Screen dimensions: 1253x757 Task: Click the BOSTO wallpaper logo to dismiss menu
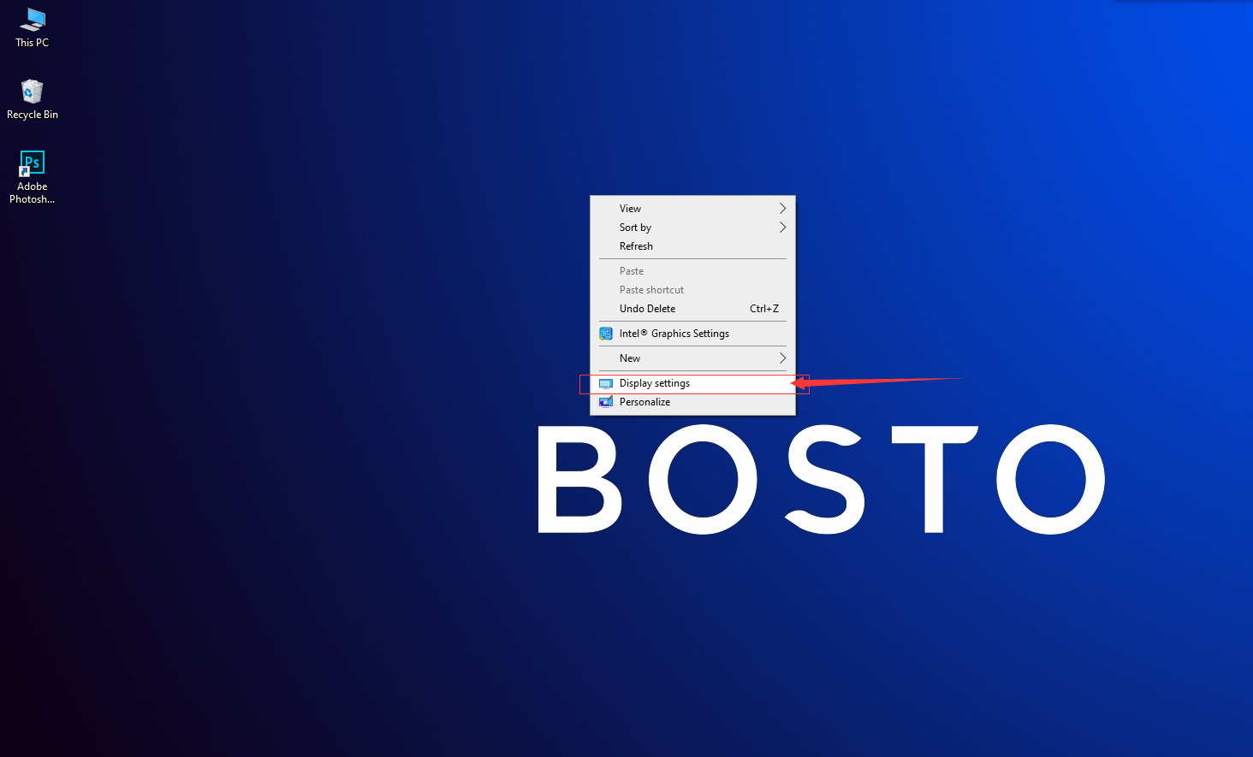822,479
